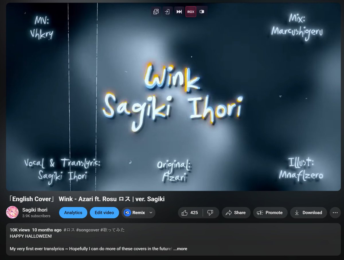This screenshot has width=344, height=260.
Task: Dislike the video with the thumbs-down
Action: coord(210,212)
